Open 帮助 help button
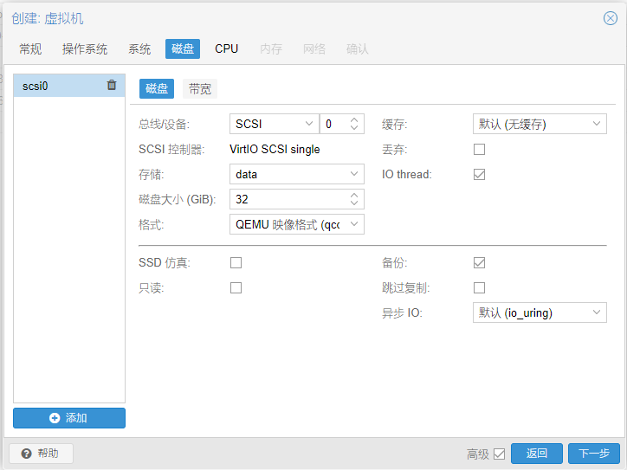The height and width of the screenshot is (470, 627). click(x=41, y=454)
